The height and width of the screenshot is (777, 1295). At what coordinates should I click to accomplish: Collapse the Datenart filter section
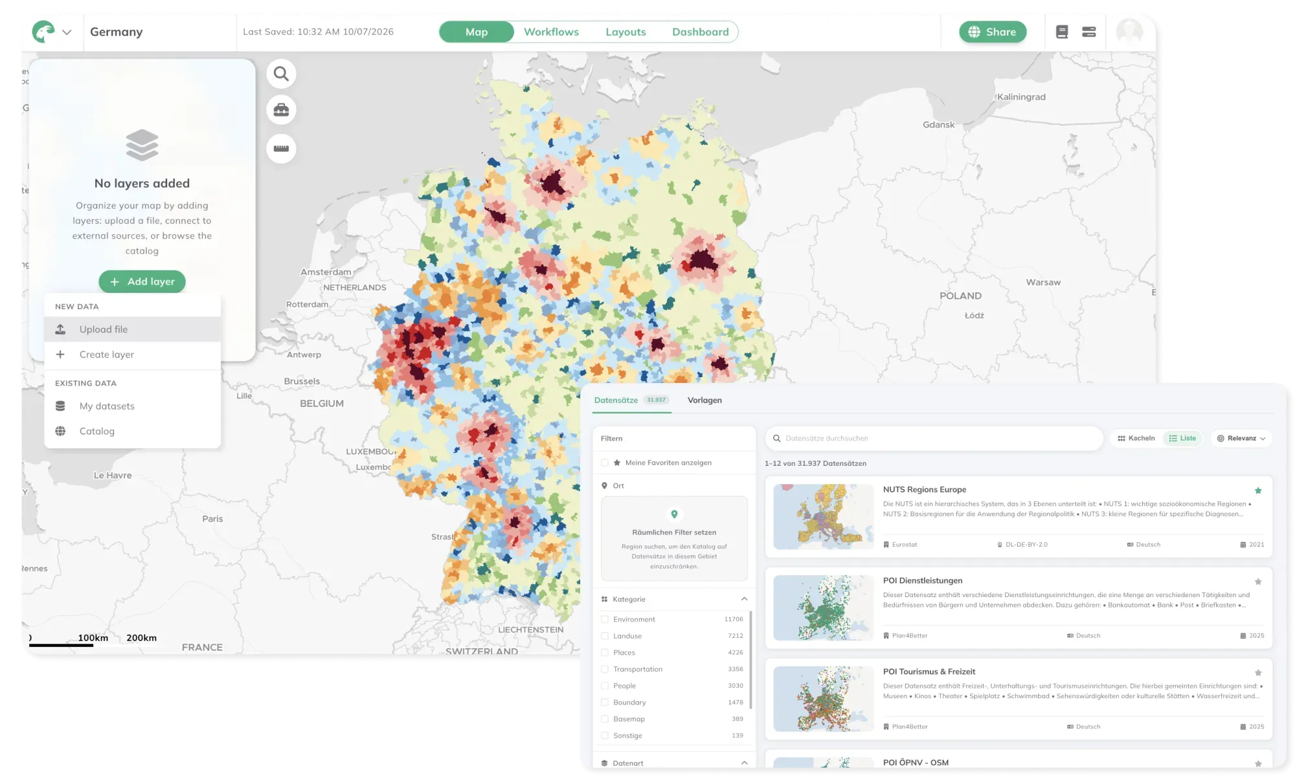pos(744,763)
